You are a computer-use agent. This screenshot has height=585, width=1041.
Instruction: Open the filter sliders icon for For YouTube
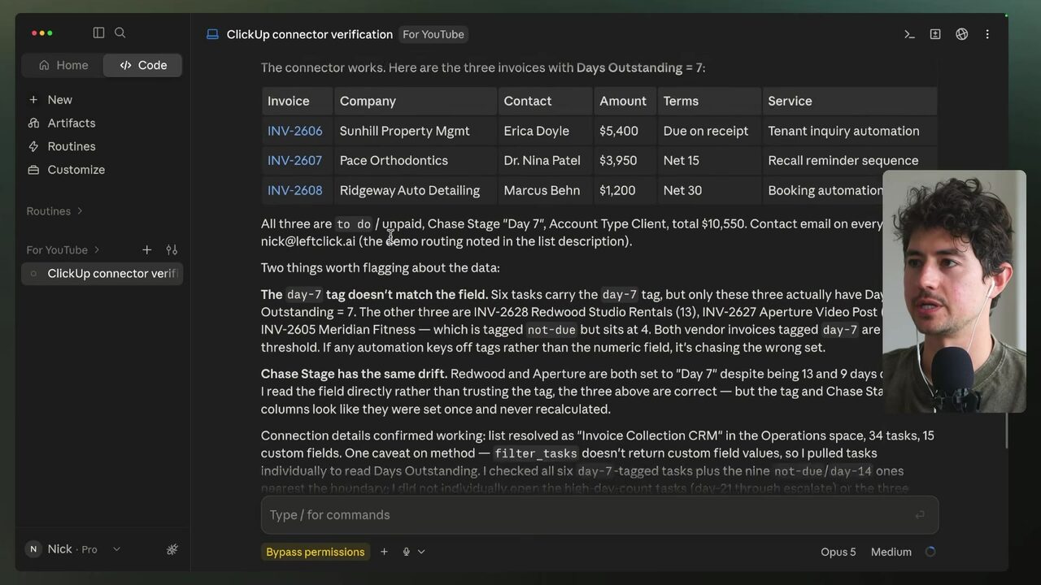(x=172, y=249)
